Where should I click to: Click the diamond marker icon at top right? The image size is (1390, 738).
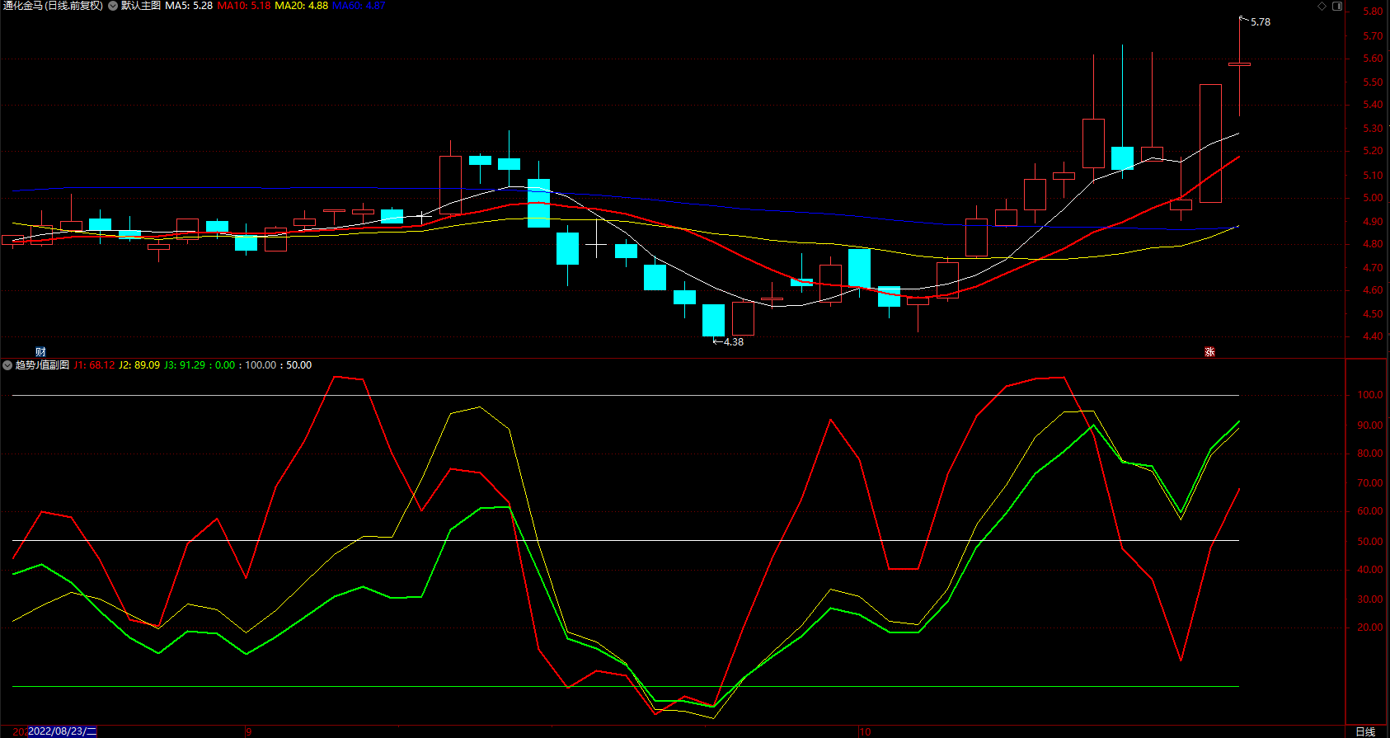coord(1322,6)
